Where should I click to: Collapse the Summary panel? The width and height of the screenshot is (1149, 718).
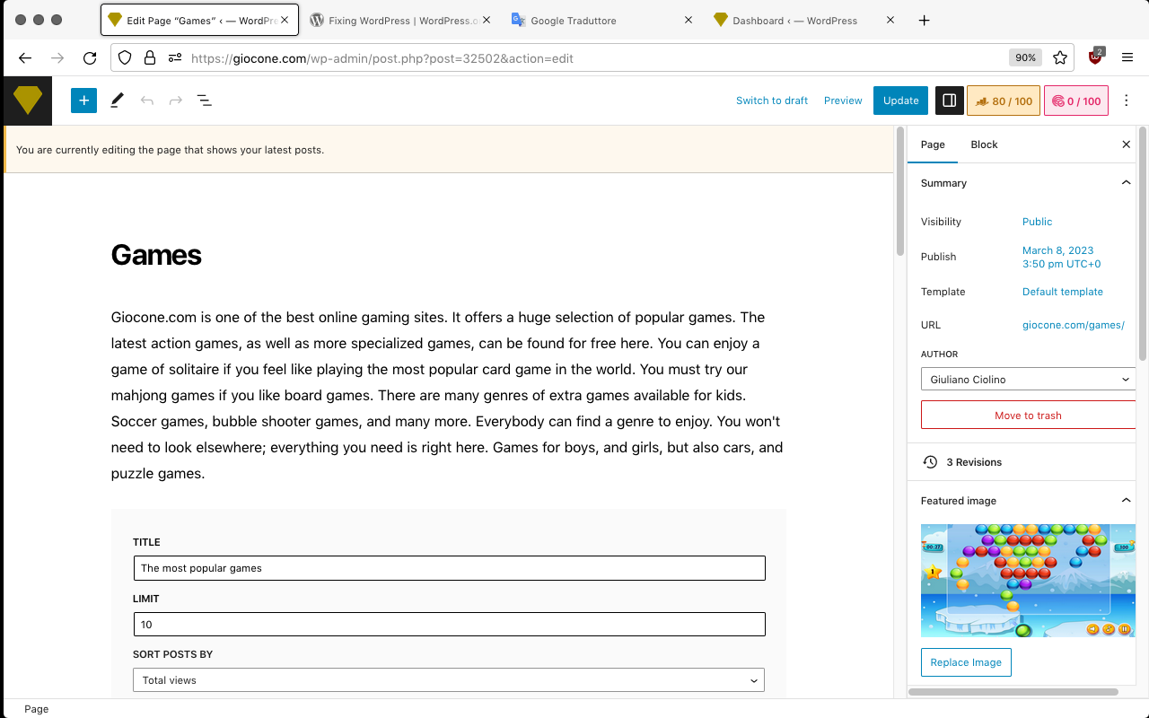tap(1126, 183)
